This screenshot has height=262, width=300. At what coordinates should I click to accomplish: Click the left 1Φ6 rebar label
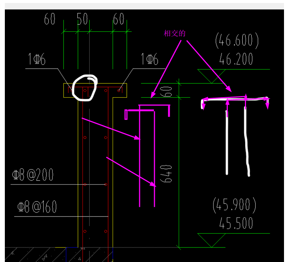click(37, 60)
